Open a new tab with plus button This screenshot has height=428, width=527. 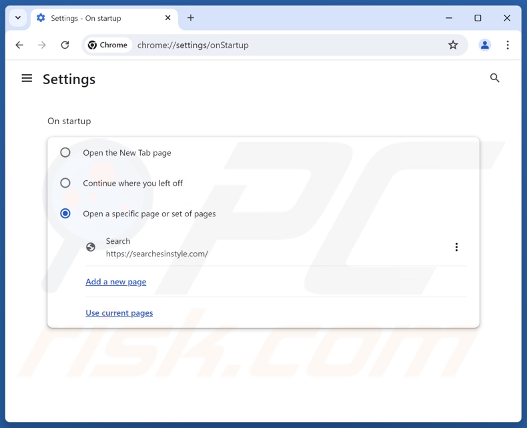point(191,18)
